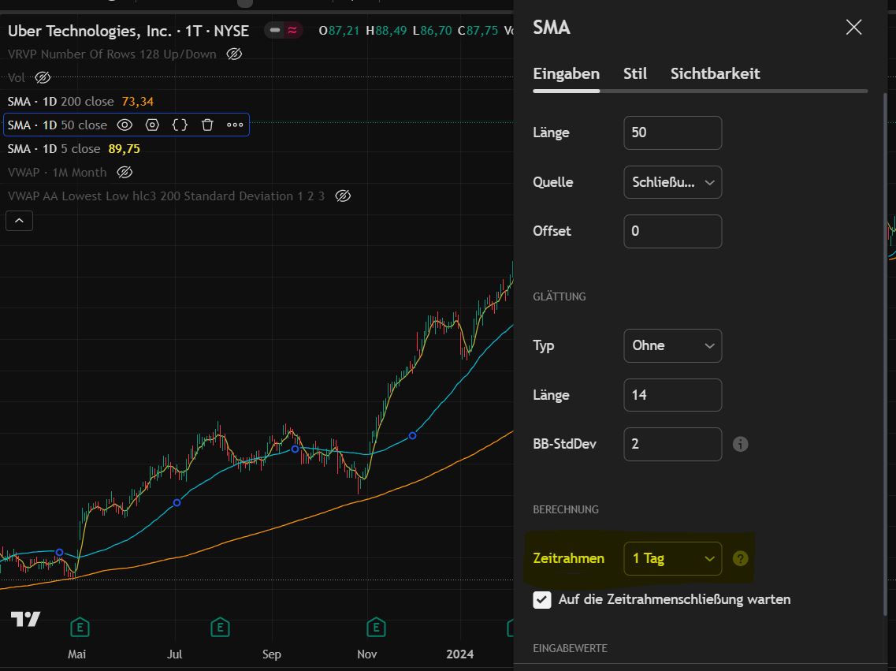
Task: Click the VWAP AA Lowest Low legend text
Action: [166, 196]
